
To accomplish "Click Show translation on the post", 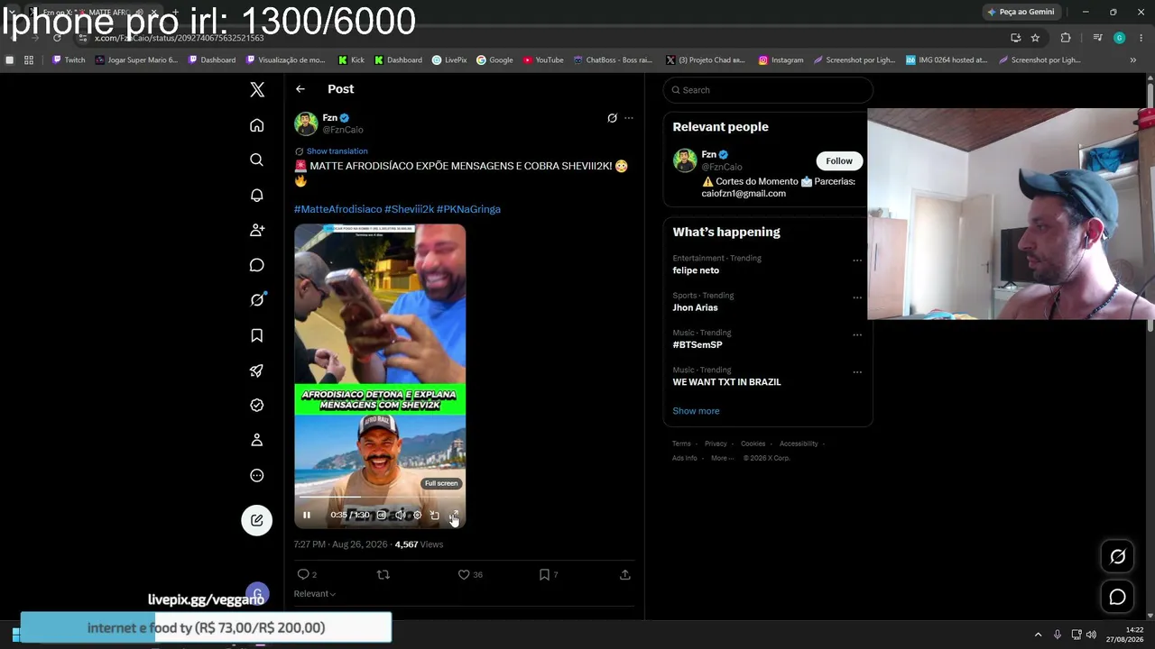I will [337, 151].
